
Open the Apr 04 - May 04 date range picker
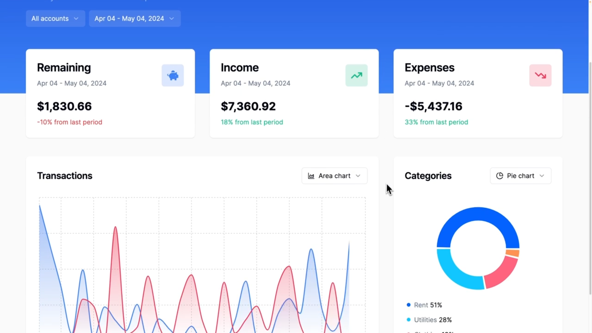[x=135, y=18]
